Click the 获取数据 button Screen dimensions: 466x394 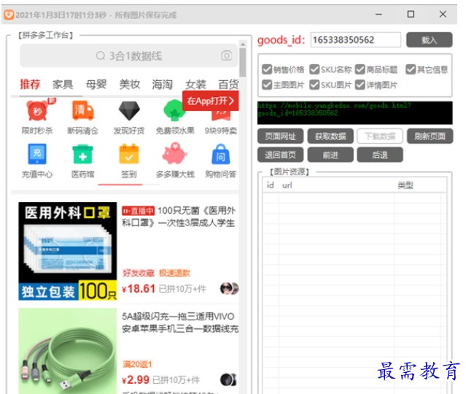click(x=330, y=136)
